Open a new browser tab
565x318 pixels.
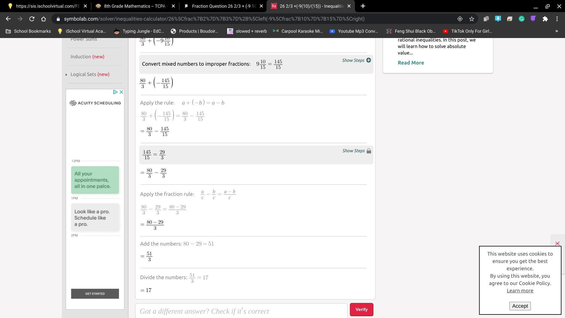(x=363, y=6)
